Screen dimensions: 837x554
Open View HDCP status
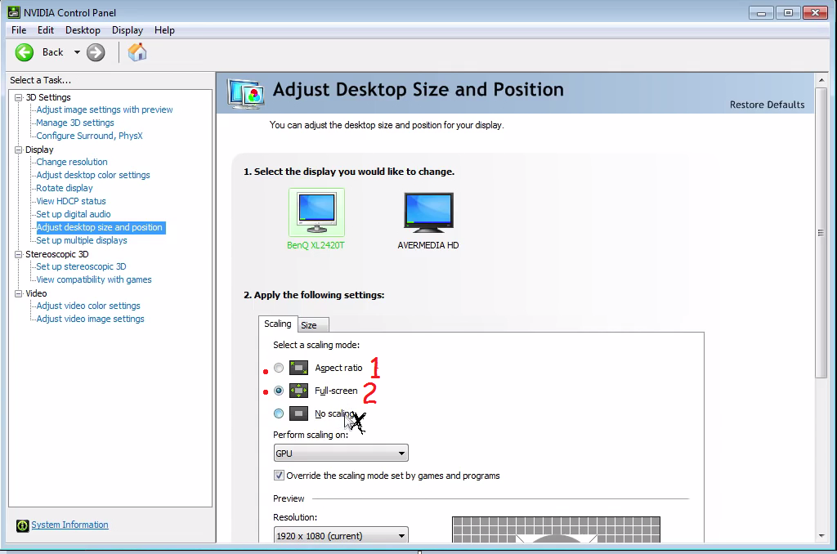[x=71, y=201]
